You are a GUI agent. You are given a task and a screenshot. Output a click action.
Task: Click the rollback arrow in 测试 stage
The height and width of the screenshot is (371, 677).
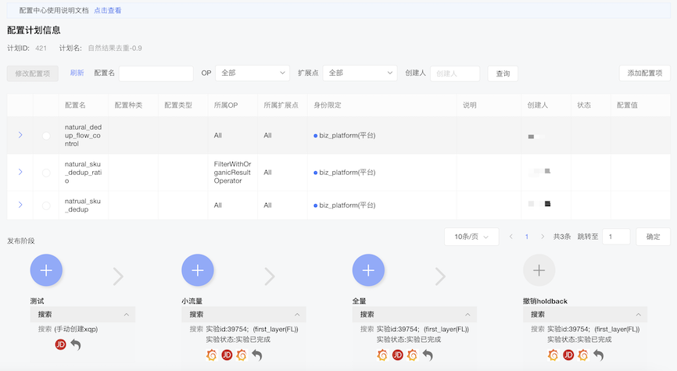pyautogui.click(x=76, y=344)
